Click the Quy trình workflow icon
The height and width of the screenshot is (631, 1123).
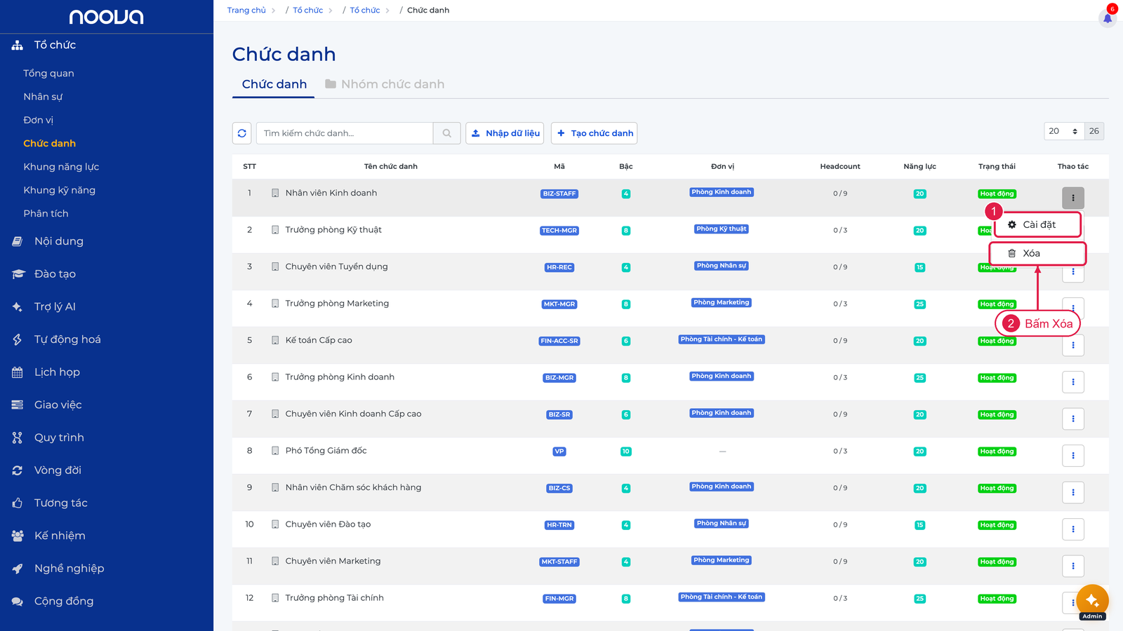(x=18, y=437)
